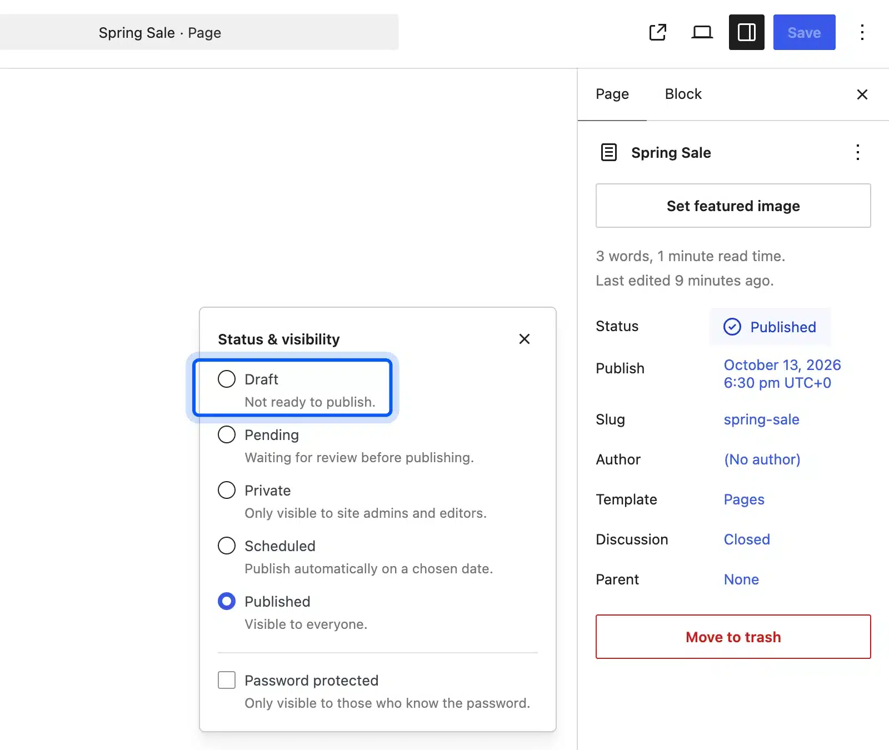The width and height of the screenshot is (889, 750).
Task: Close the settings sidebar
Action: [862, 94]
